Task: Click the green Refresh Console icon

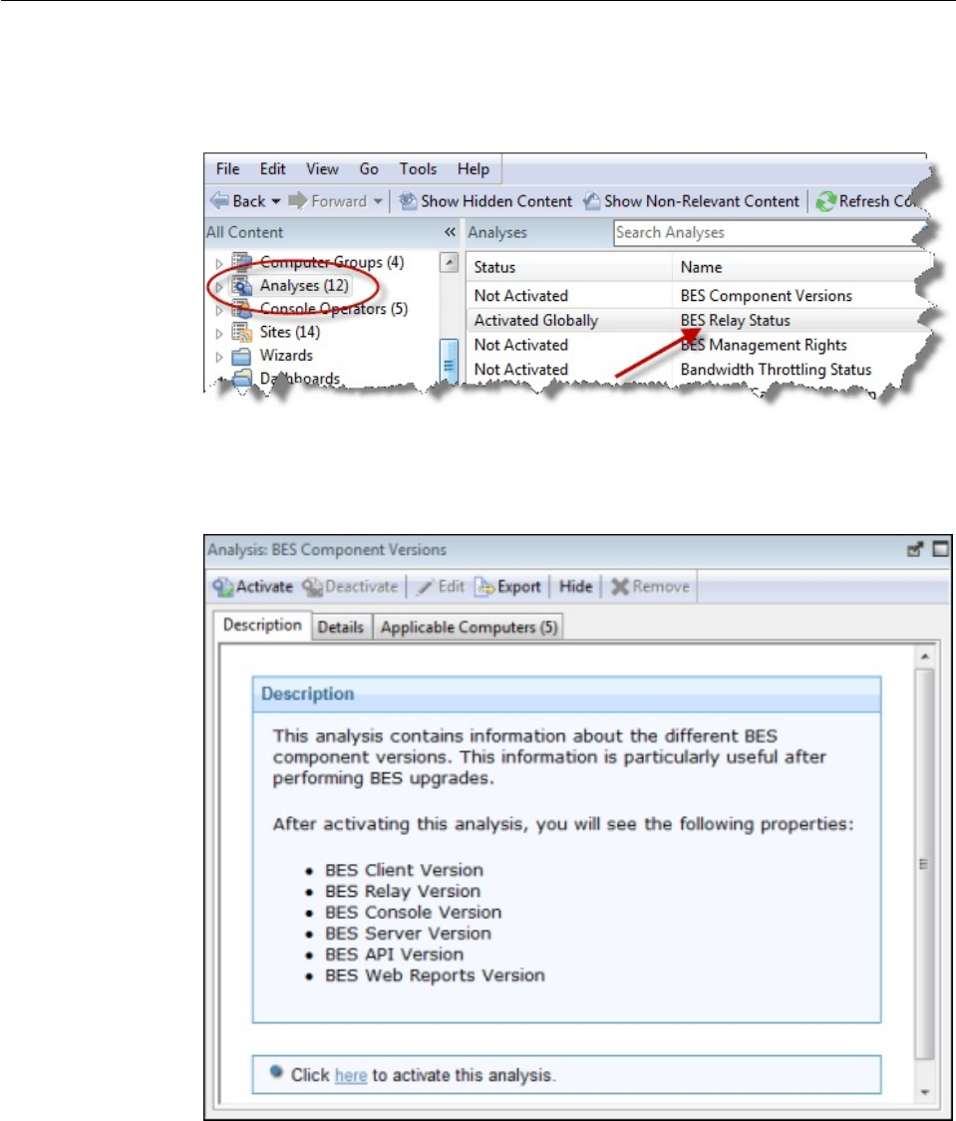Action: coord(825,201)
